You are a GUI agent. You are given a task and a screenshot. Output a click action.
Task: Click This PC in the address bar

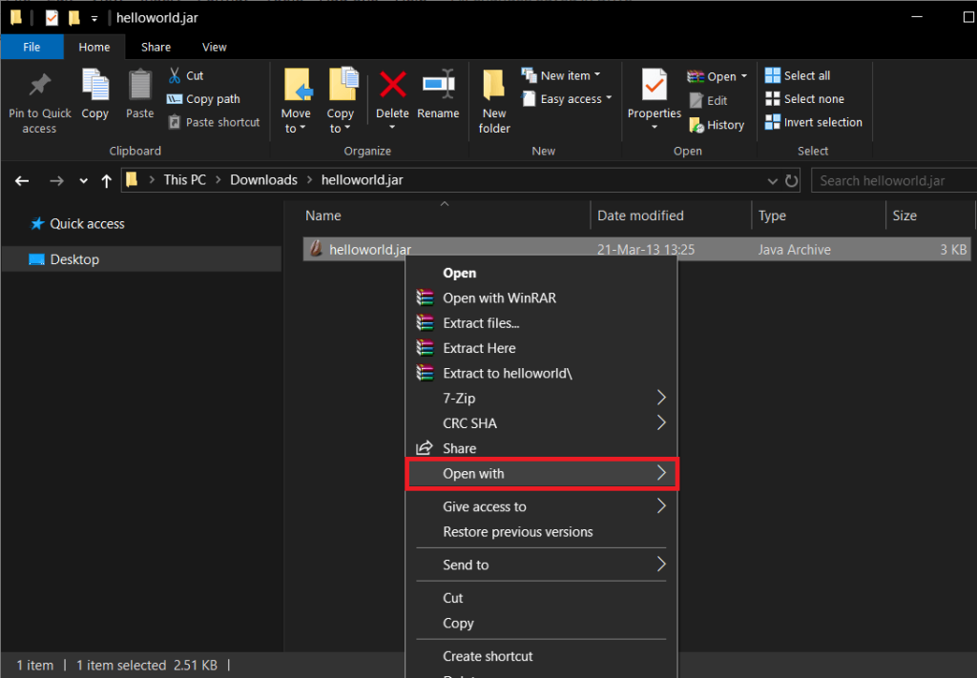tap(184, 180)
